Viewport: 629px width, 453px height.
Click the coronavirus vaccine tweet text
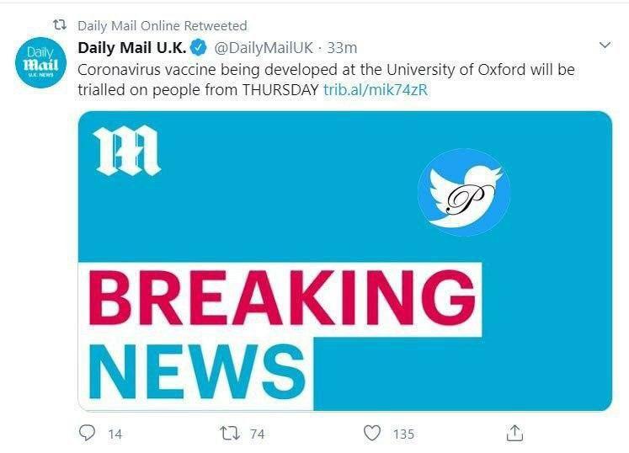tap(326, 70)
